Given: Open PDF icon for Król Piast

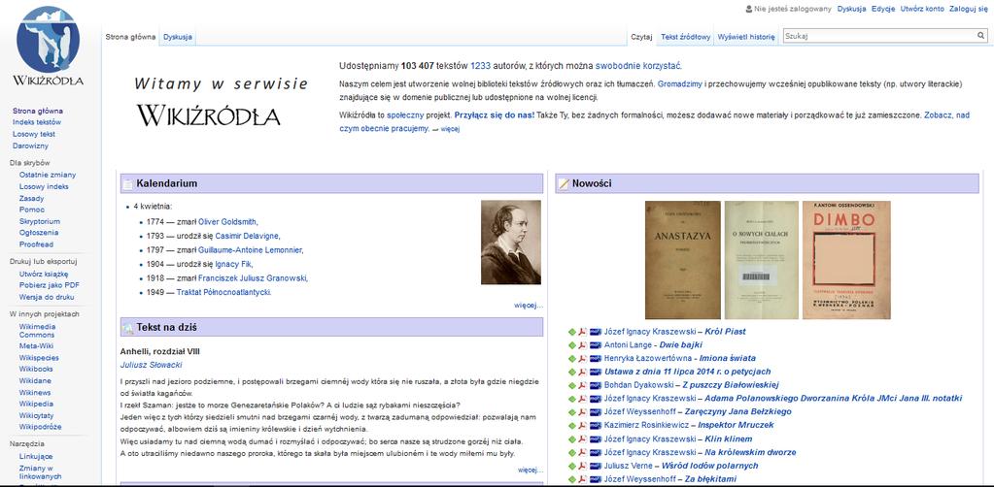Looking at the screenshot, I should coord(583,331).
